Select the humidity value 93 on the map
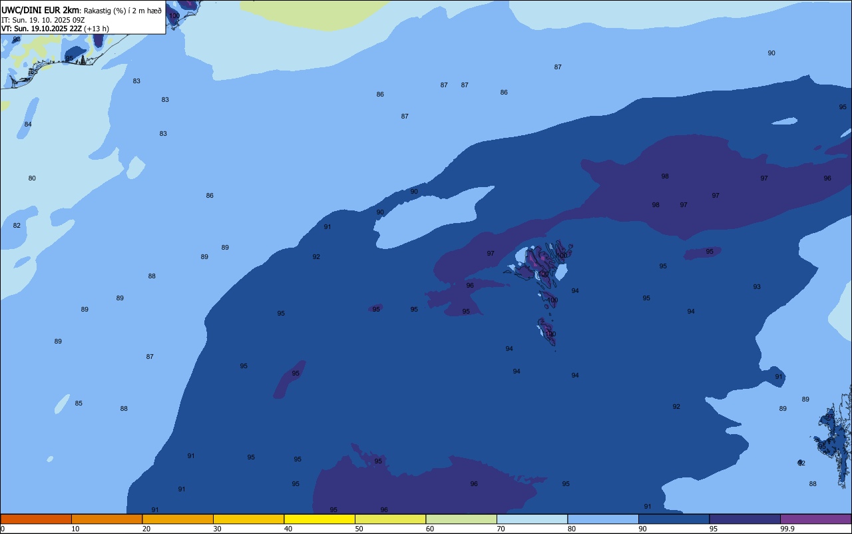The width and height of the screenshot is (852, 534). pyautogui.click(x=757, y=287)
